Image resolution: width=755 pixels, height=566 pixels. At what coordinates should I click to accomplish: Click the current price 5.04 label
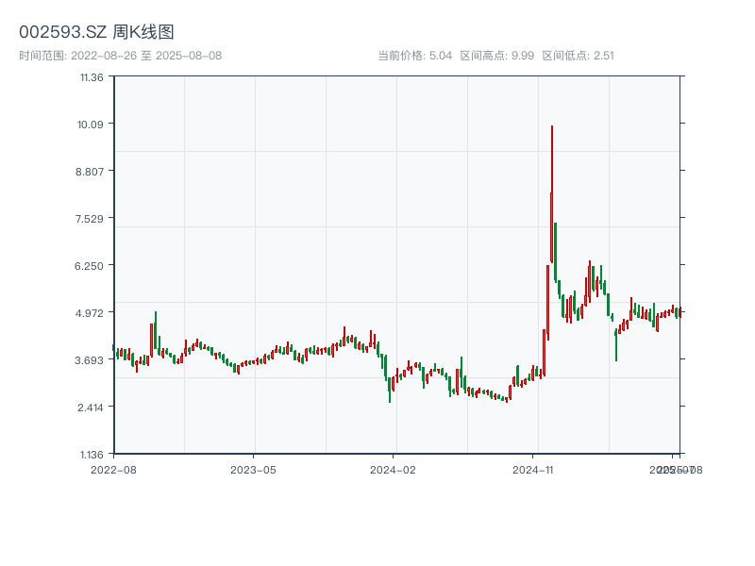[414, 56]
